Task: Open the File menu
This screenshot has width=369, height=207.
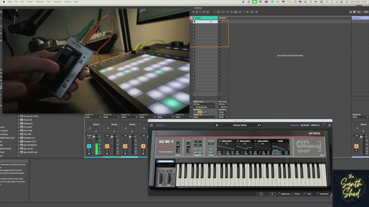Action: pos(16,2)
